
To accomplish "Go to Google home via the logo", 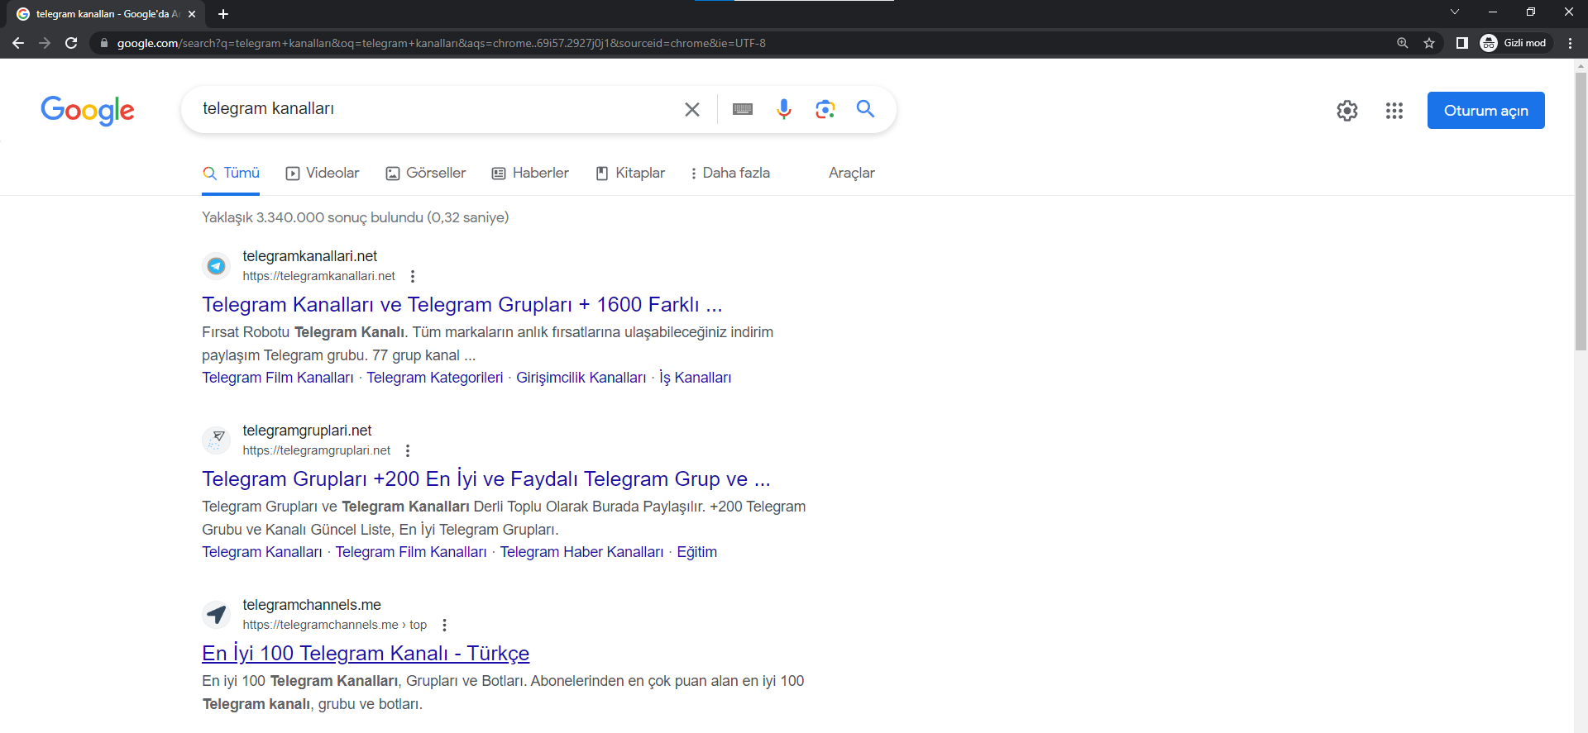I will click(x=88, y=110).
